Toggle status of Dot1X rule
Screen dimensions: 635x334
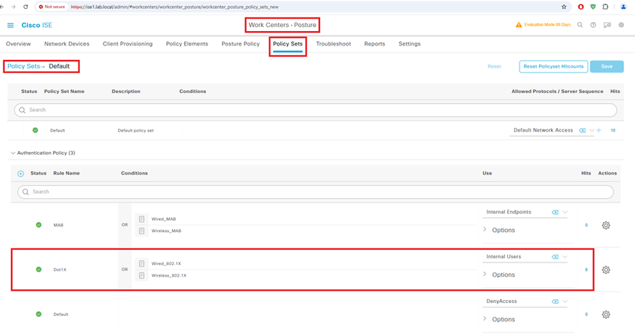(39, 269)
